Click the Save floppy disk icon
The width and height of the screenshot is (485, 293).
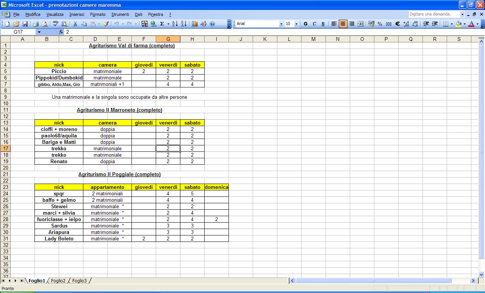point(25,24)
